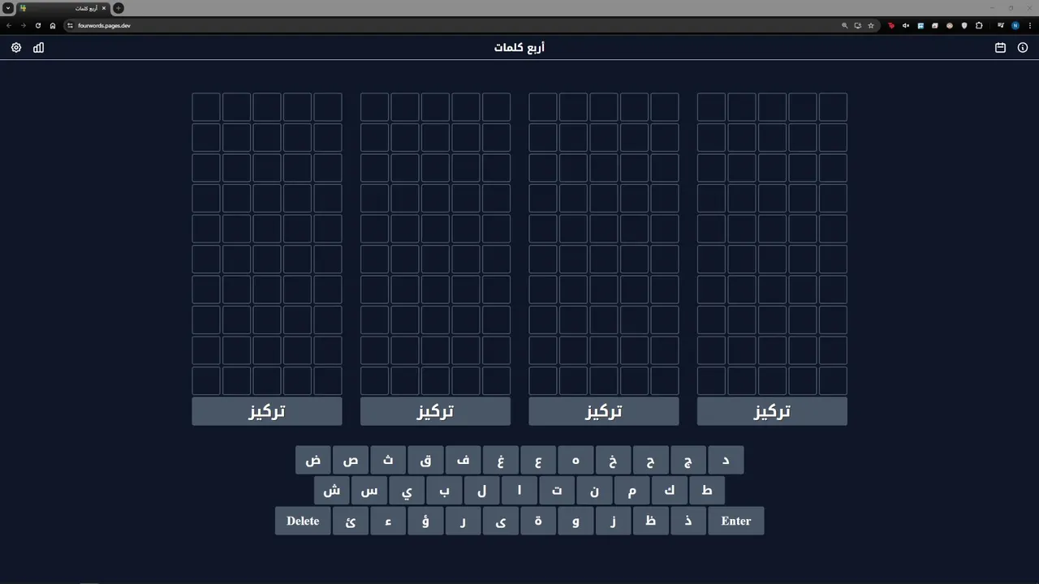
Task: Tap the س key
Action: click(369, 491)
